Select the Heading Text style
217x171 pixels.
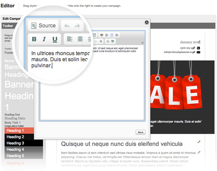[x=12, y=115]
